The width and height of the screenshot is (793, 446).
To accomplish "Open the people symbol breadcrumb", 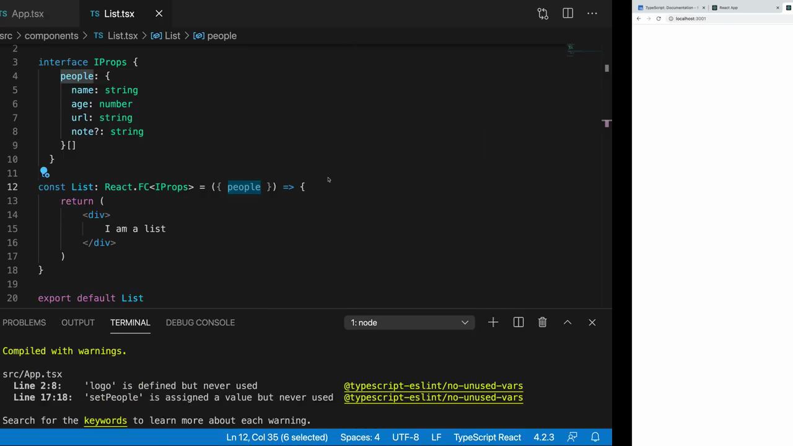I will click(215, 36).
